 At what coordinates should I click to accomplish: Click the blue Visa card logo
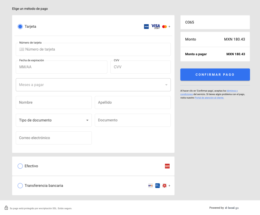click(x=146, y=26)
